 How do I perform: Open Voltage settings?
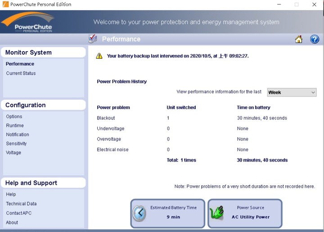13,153
